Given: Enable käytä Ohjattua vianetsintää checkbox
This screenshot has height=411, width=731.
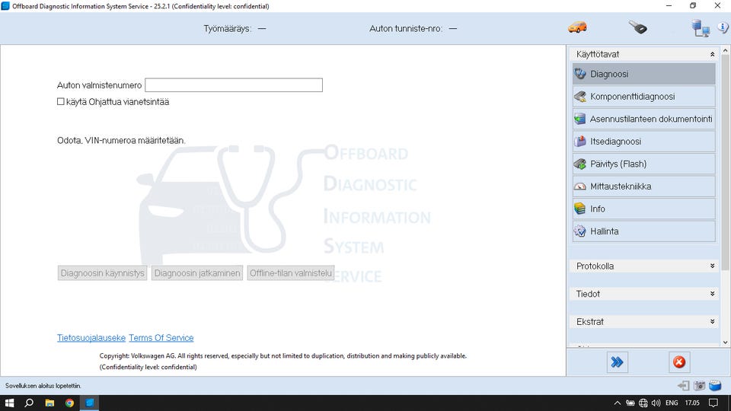Looking at the screenshot, I should pyautogui.click(x=61, y=101).
